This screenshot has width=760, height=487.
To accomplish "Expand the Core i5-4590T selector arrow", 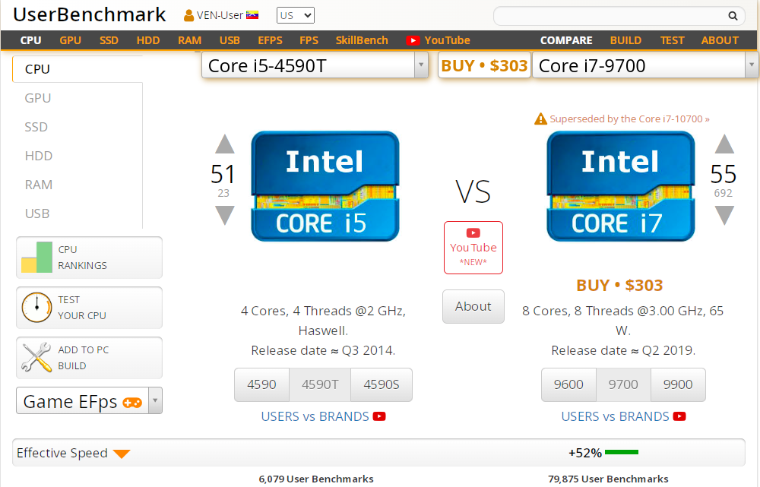I will 421,65.
